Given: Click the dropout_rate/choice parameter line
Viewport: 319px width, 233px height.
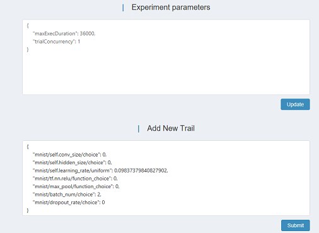Looking at the screenshot, I should [x=69, y=203].
